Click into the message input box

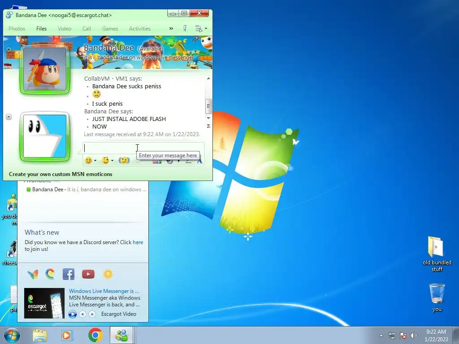[144, 148]
